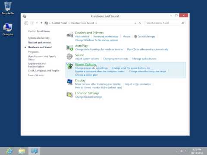207x155 pixels.
Task: Open Device Manager link
Action: 146,37
